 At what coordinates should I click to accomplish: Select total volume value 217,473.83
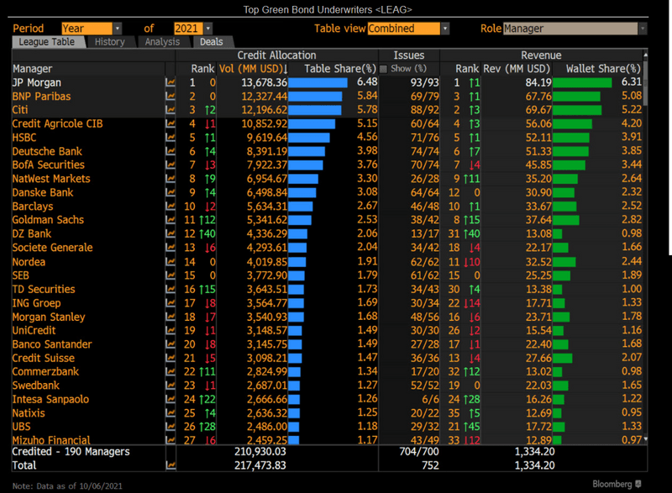[260, 465]
